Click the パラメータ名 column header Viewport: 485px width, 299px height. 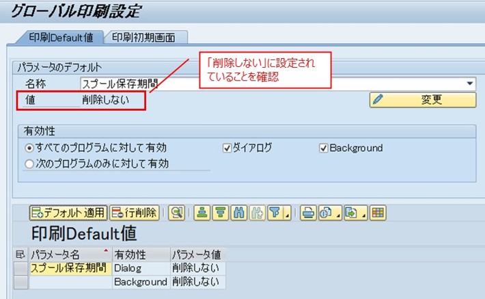coord(70,255)
